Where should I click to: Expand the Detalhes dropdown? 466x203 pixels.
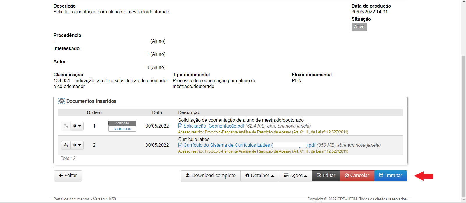pos(260,176)
